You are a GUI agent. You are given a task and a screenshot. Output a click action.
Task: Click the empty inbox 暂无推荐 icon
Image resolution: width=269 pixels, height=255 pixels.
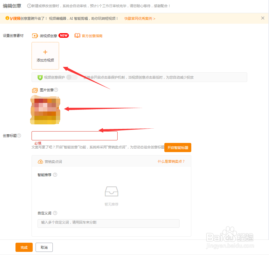coord(112,191)
